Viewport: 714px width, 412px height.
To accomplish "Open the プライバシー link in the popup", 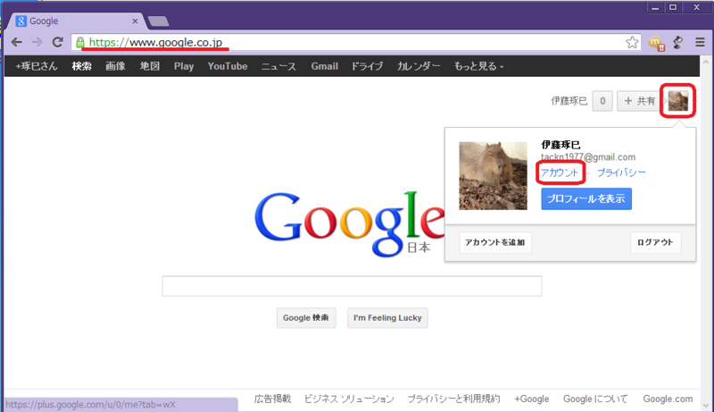I will click(621, 172).
